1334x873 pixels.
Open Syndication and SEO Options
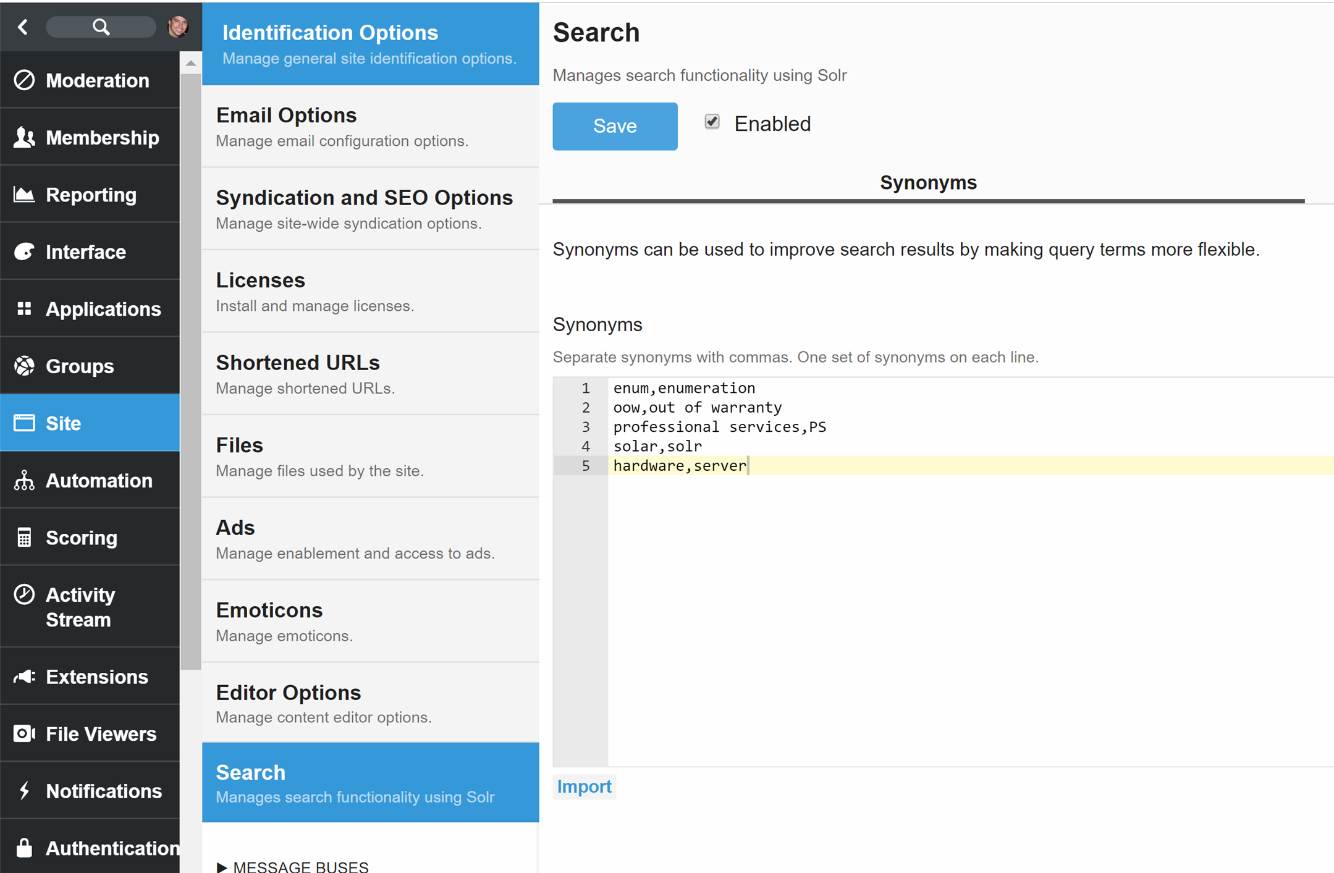pos(371,209)
